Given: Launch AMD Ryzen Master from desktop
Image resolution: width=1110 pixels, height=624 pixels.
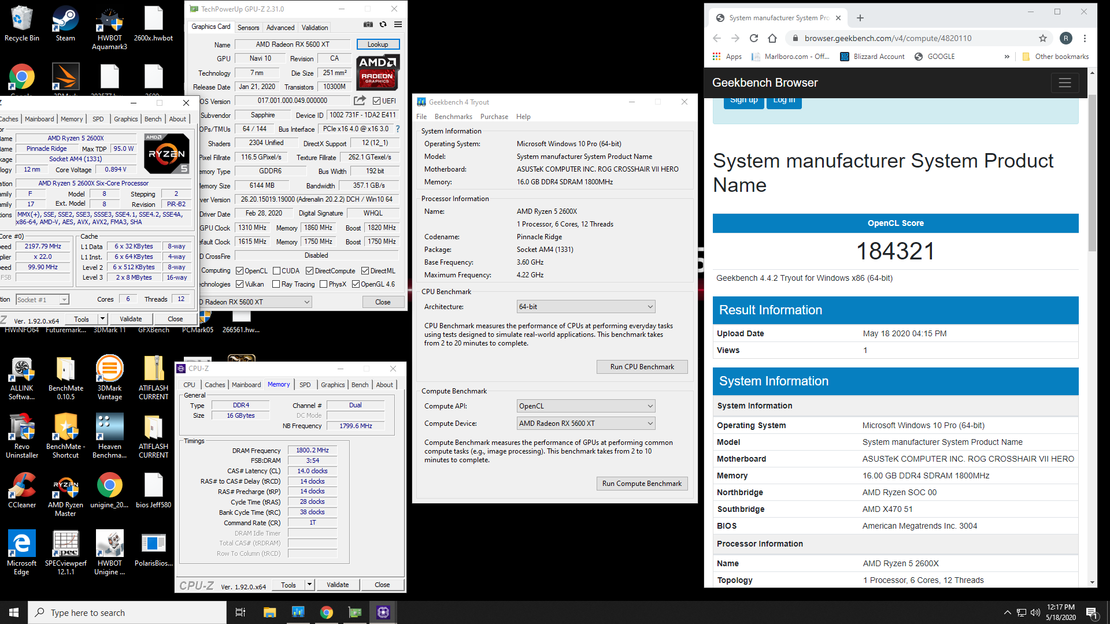Looking at the screenshot, I should (x=65, y=495).
